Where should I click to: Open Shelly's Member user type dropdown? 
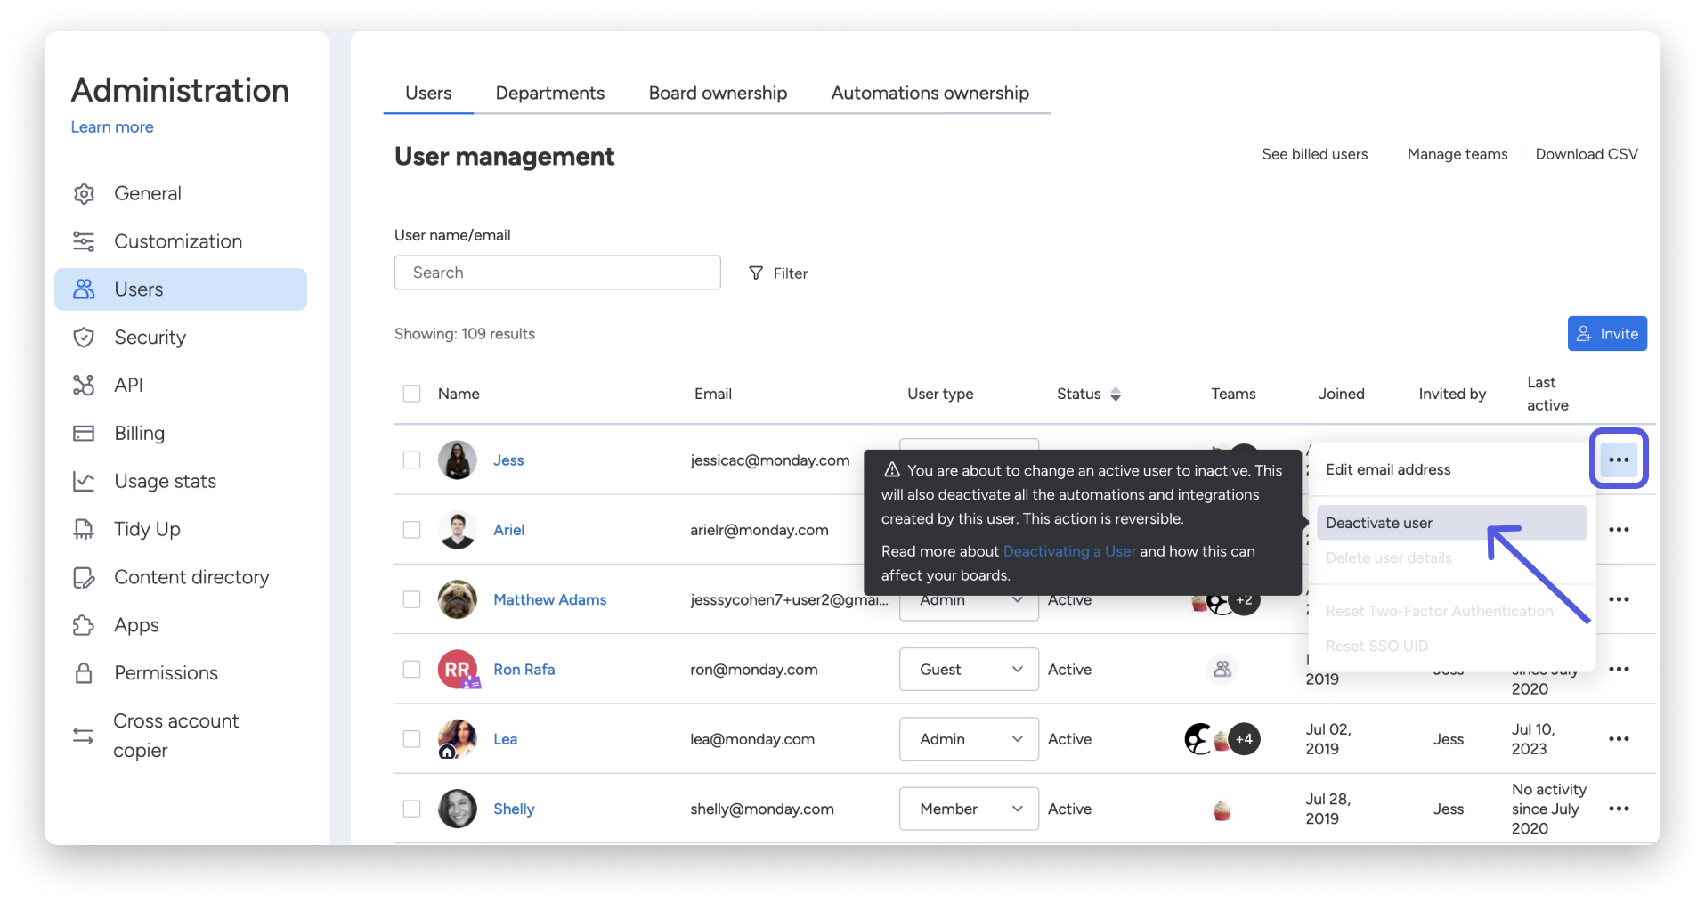[x=968, y=809]
